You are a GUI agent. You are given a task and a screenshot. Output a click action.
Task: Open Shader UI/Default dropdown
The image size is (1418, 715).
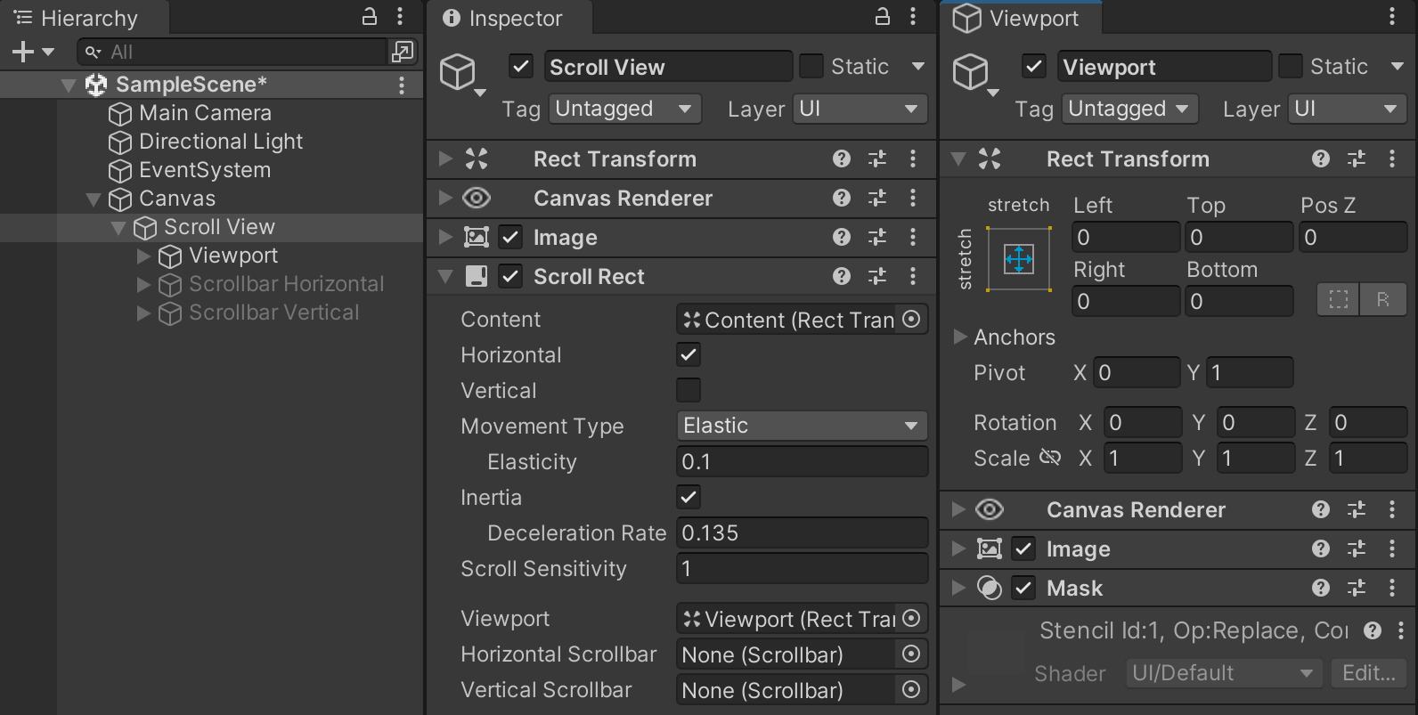[1224, 673]
